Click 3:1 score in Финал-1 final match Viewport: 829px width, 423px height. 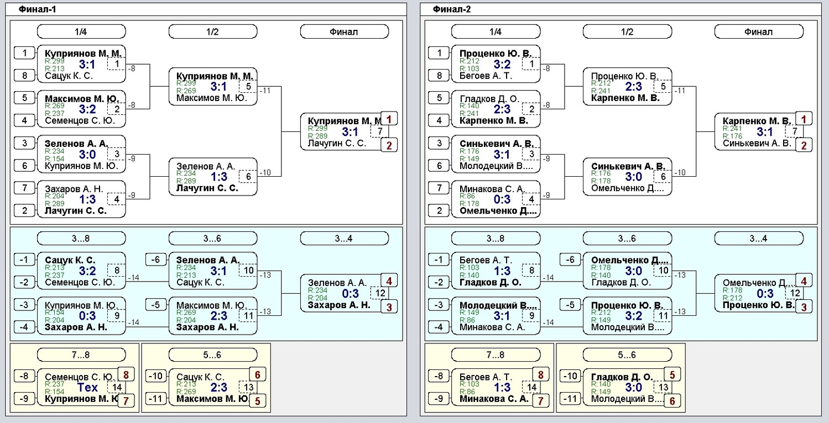[x=350, y=131]
